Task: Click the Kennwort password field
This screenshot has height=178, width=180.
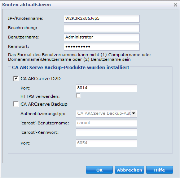Action: tap(102, 47)
